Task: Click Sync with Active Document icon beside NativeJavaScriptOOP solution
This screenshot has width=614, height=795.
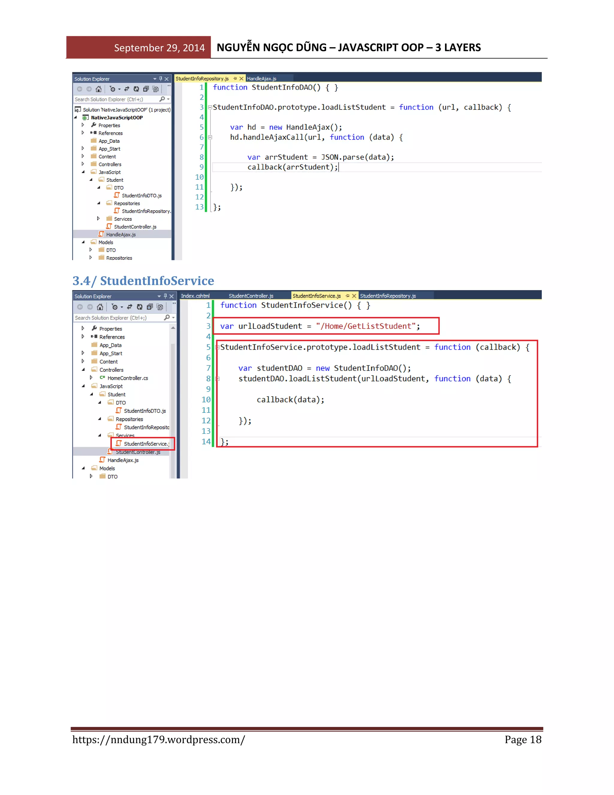Action: (x=127, y=89)
